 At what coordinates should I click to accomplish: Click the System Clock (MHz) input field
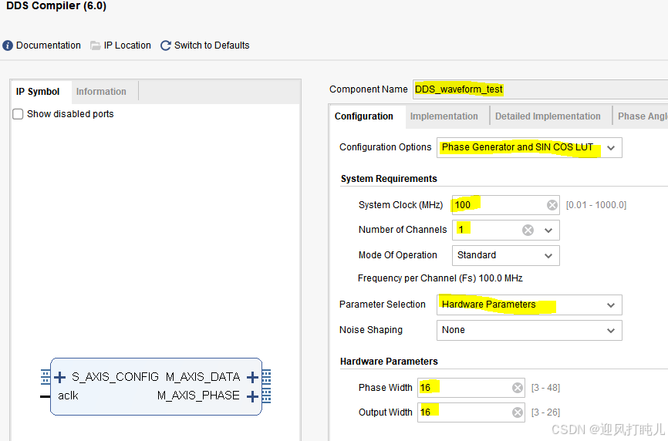tap(506, 205)
